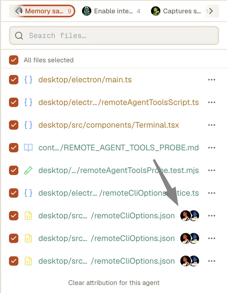Click Clear attribution for this agent
Screen dimensions: 227x293
coord(114,283)
